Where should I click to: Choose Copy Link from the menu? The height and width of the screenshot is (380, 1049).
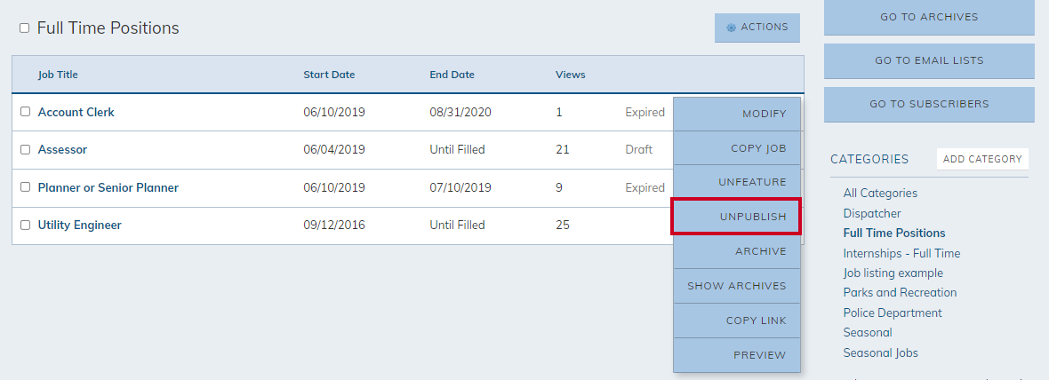tap(737, 321)
